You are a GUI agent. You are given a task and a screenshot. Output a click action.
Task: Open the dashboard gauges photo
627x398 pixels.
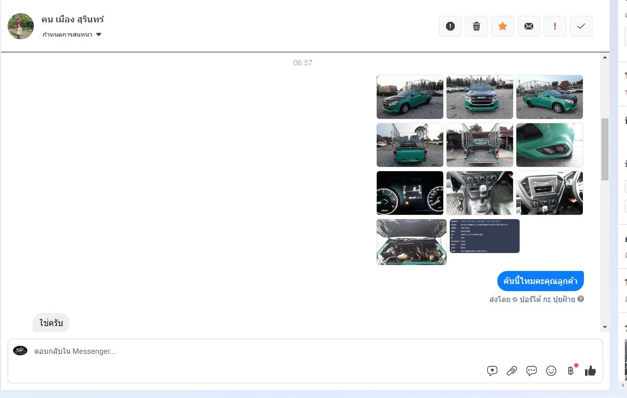tap(410, 193)
